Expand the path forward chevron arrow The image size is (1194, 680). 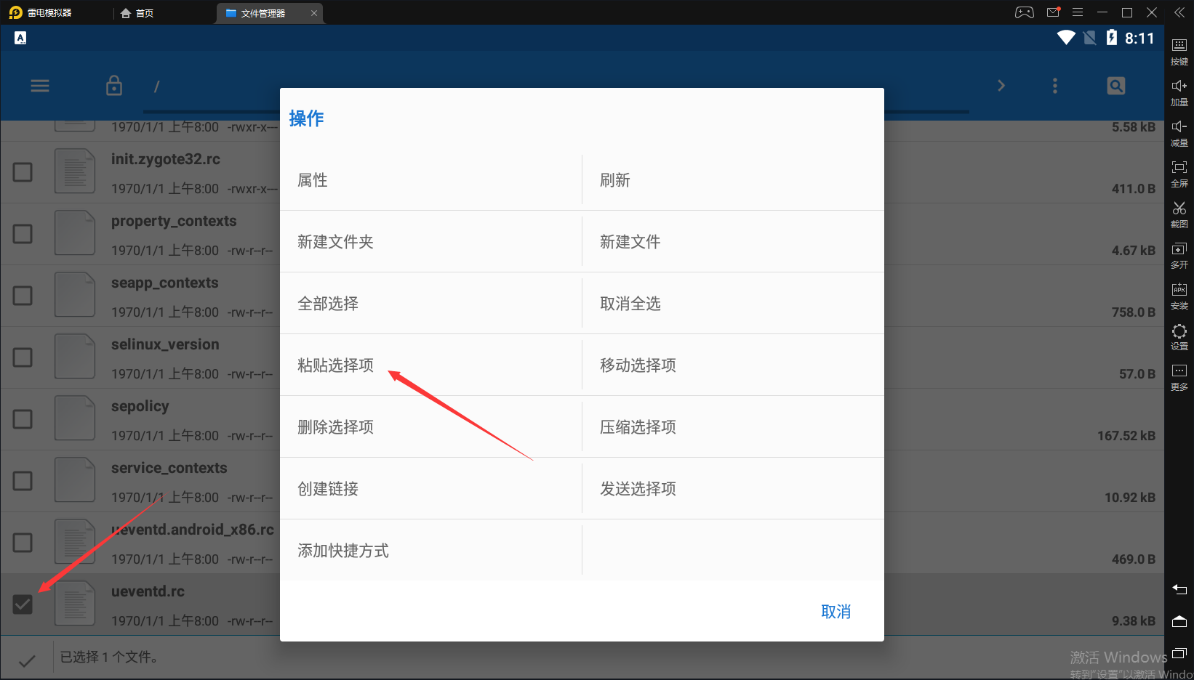pos(1001,86)
